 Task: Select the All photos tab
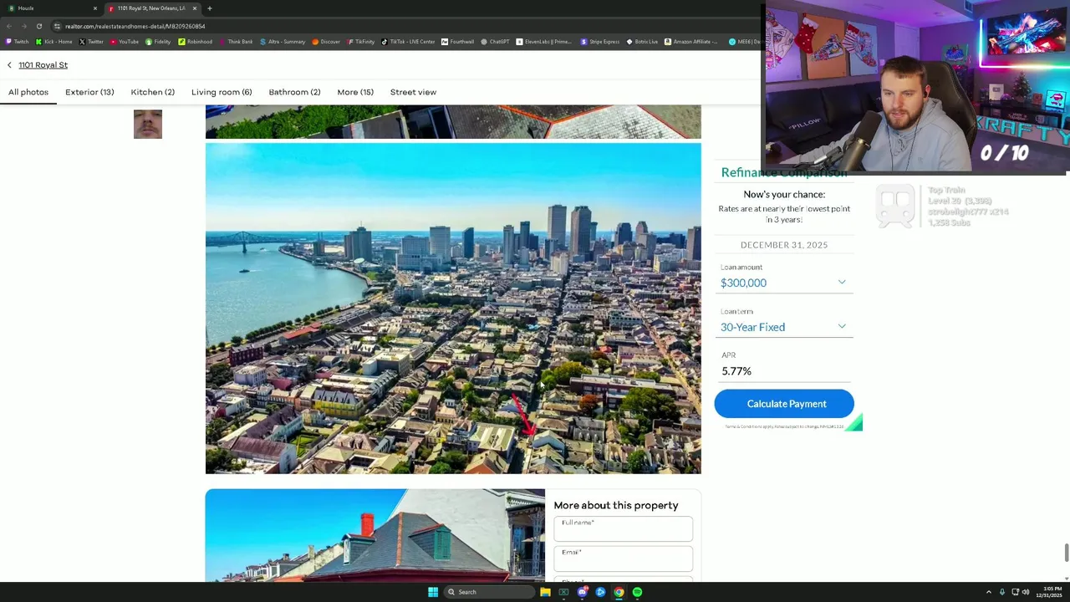(28, 92)
